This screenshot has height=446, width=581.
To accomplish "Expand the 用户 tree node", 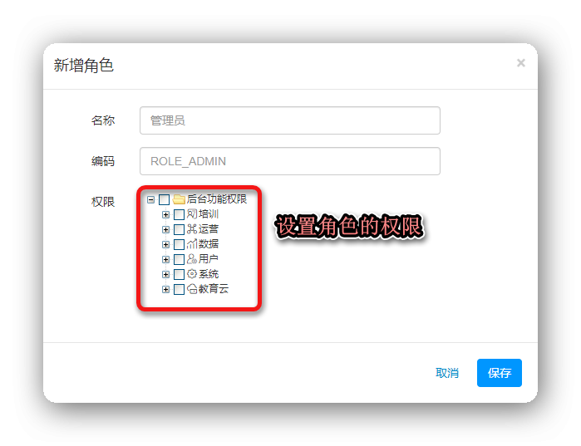I will coord(165,259).
